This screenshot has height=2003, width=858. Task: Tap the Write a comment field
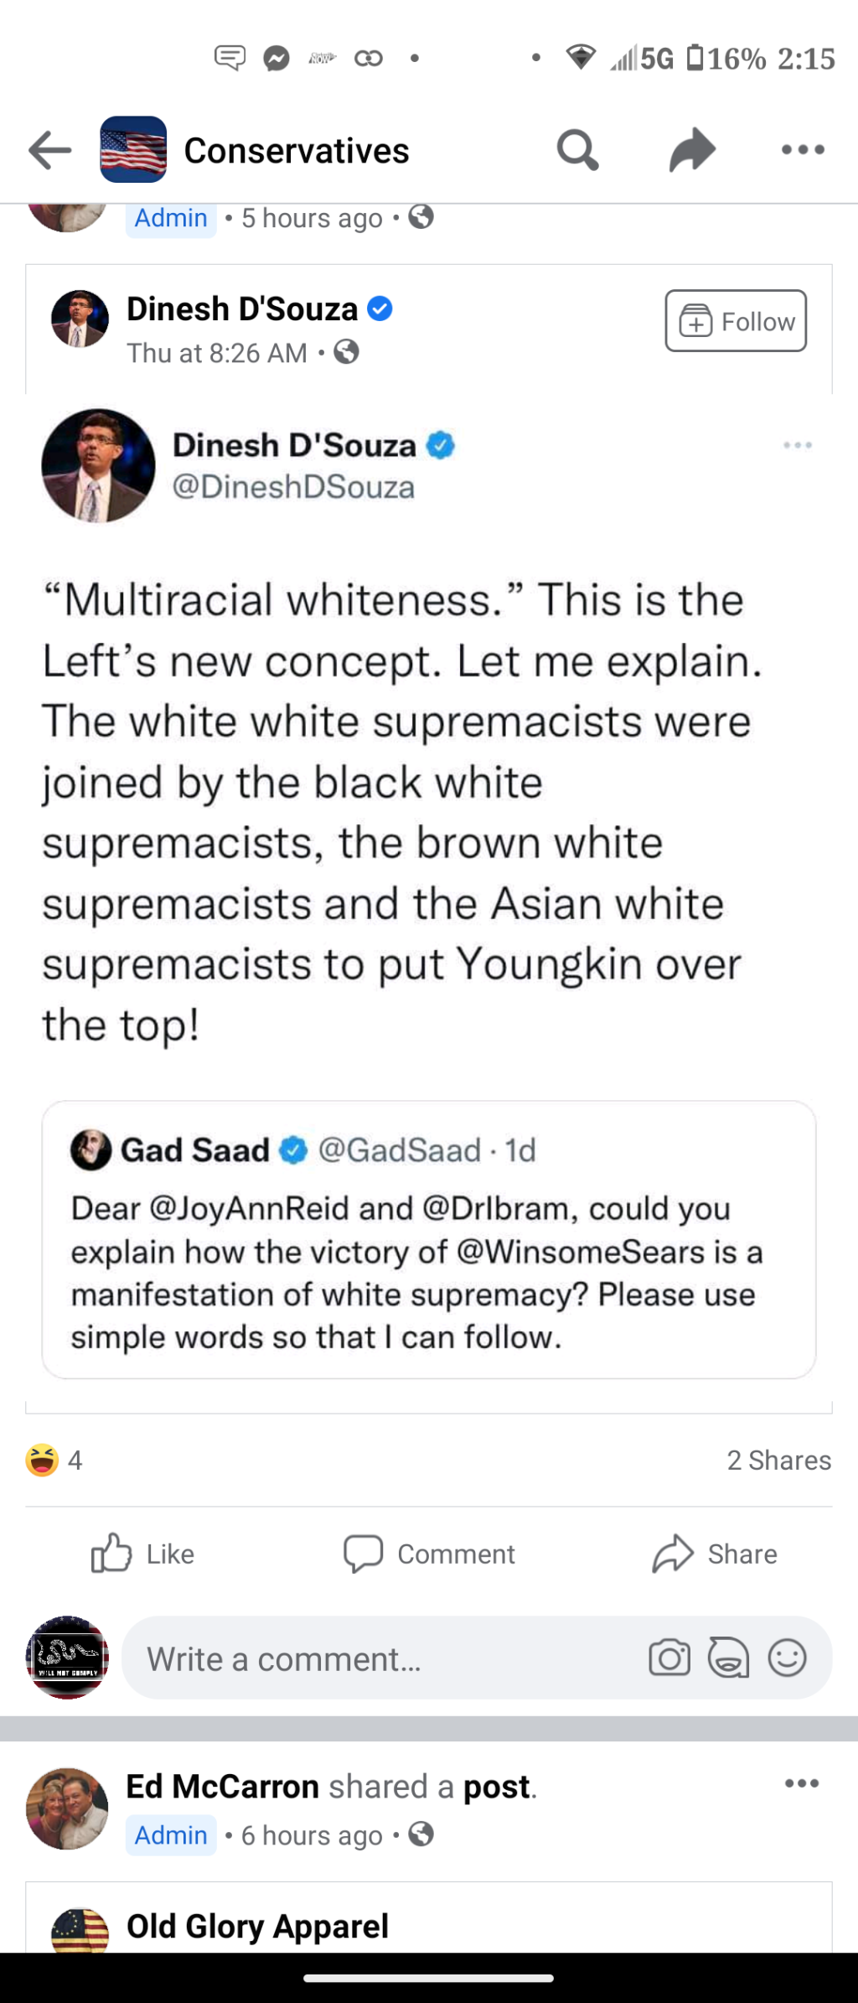377,1659
